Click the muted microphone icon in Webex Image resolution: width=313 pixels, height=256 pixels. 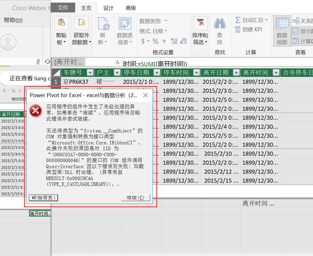pos(38,62)
